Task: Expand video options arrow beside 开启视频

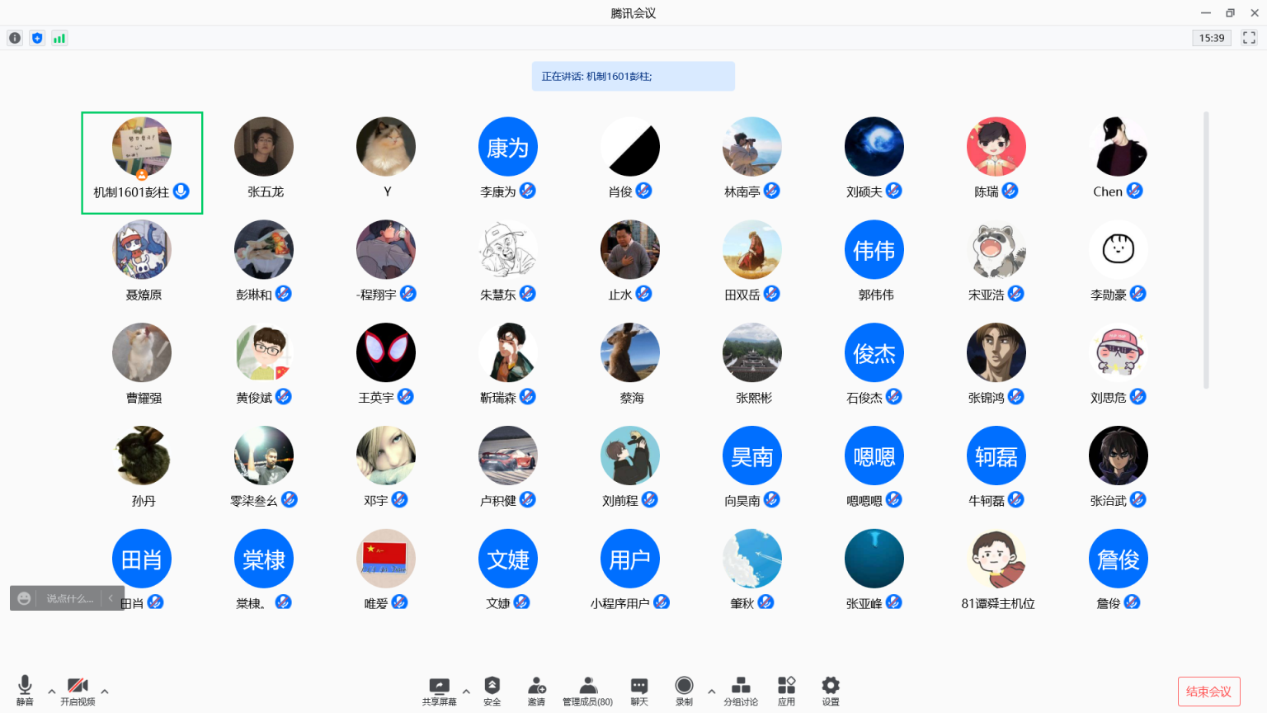Action: pyautogui.click(x=105, y=692)
